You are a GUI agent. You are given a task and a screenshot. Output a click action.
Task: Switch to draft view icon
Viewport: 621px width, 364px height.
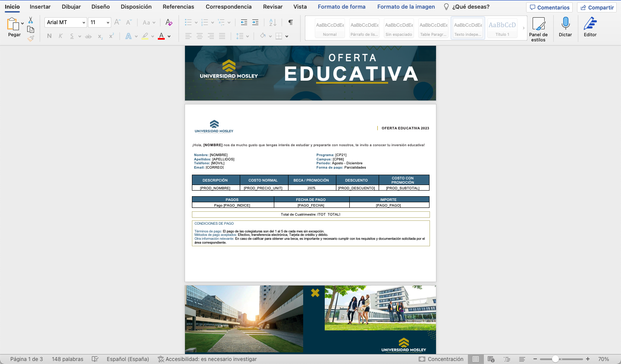point(522,359)
